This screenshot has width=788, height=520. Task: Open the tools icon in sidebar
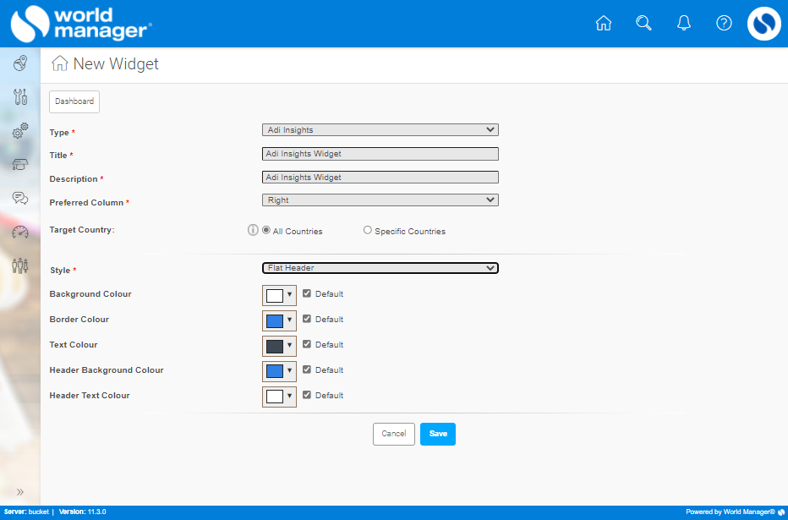(20, 97)
